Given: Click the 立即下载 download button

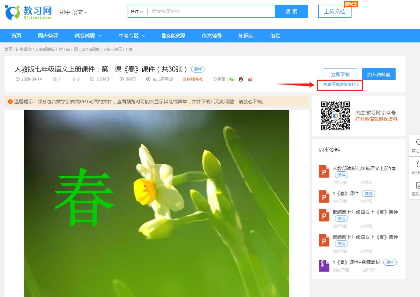Looking at the screenshot, I should (340, 74).
